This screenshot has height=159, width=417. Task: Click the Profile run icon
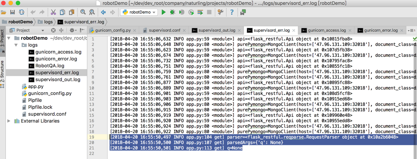(191, 12)
